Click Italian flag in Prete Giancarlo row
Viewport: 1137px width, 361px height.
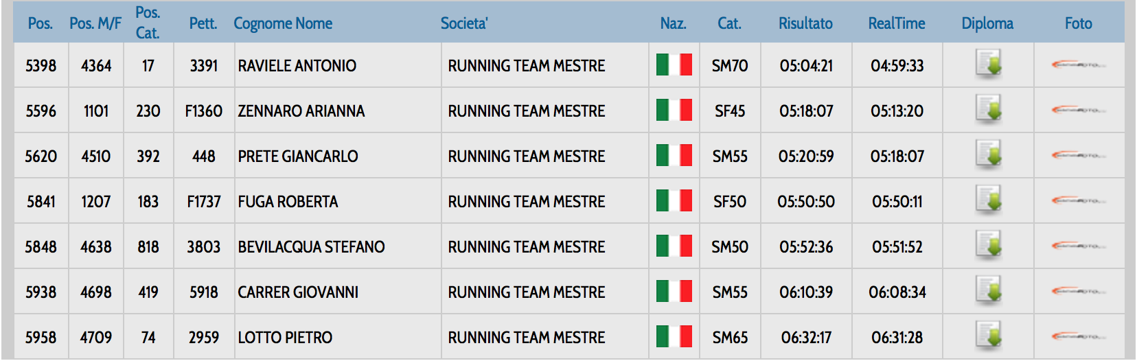(x=674, y=155)
